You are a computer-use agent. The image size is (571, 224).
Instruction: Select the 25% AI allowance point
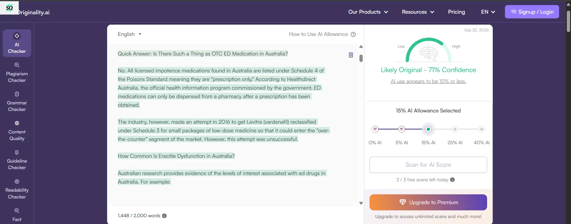pyautogui.click(x=455, y=129)
